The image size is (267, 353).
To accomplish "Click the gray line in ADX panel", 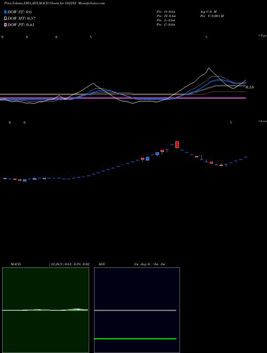I will (x=135, y=310).
